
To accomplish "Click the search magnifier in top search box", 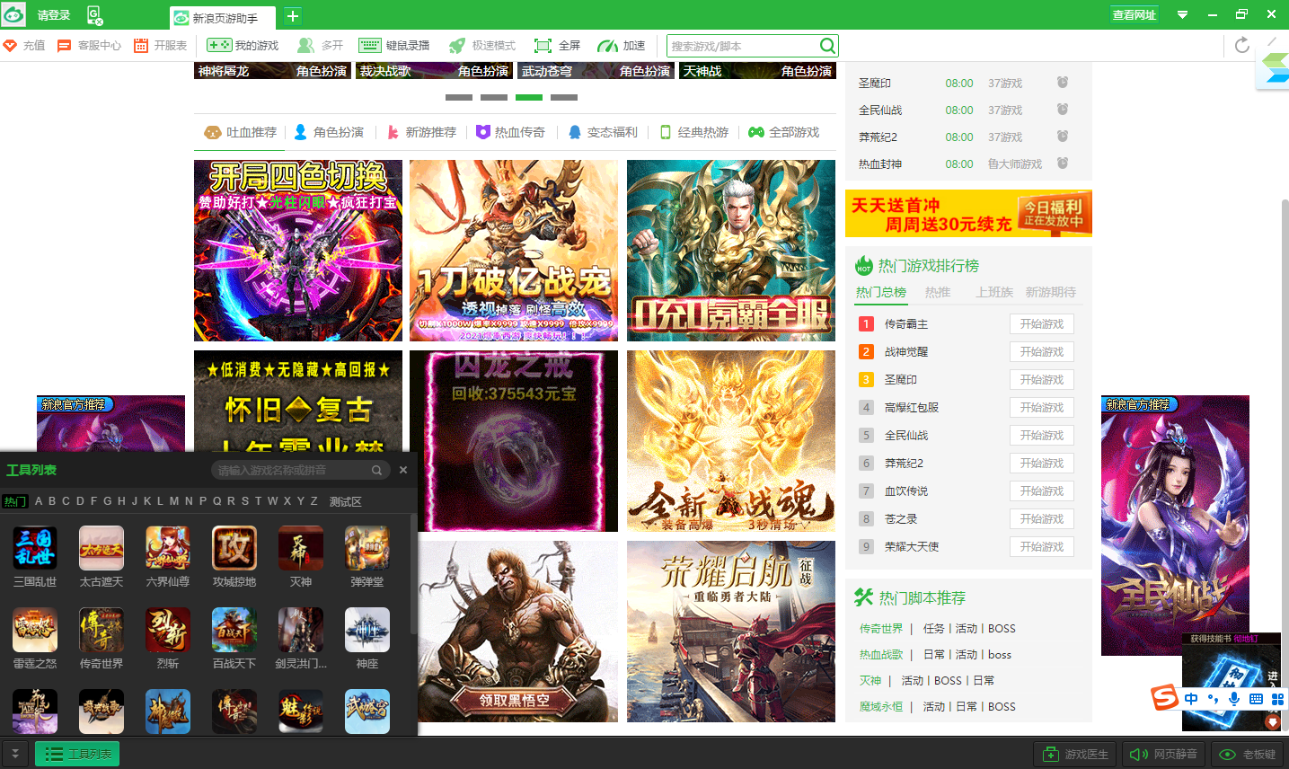I will 827,46.
